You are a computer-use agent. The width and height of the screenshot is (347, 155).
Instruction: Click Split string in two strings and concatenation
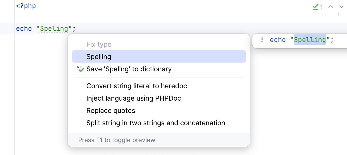(x=156, y=123)
